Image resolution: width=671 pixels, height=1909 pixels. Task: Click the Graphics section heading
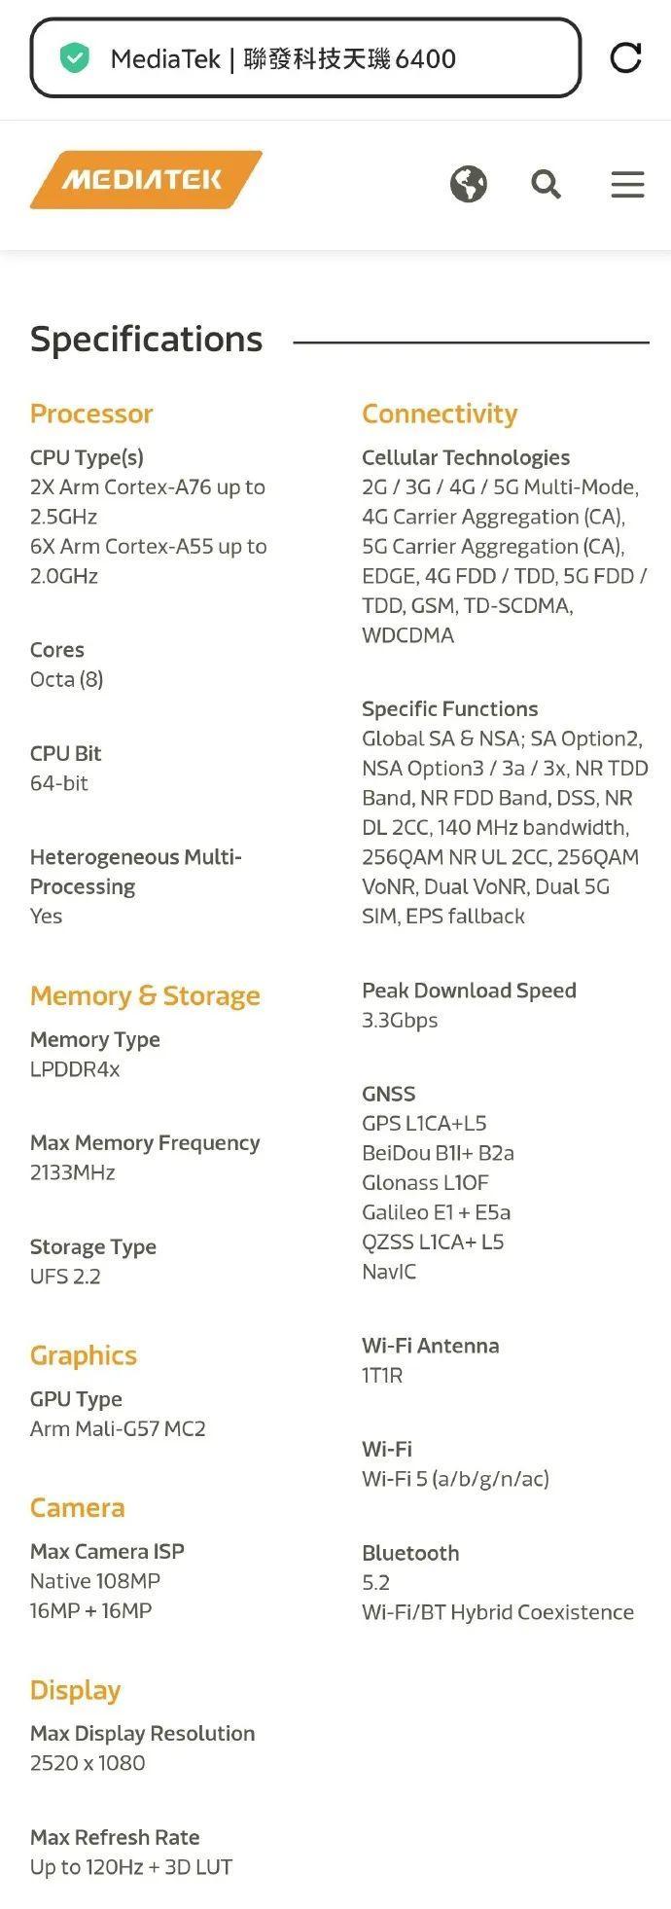(84, 1355)
